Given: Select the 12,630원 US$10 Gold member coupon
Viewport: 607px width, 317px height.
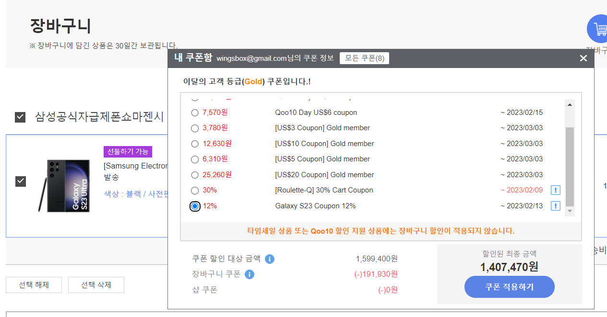Looking at the screenshot, I should click(x=195, y=144).
